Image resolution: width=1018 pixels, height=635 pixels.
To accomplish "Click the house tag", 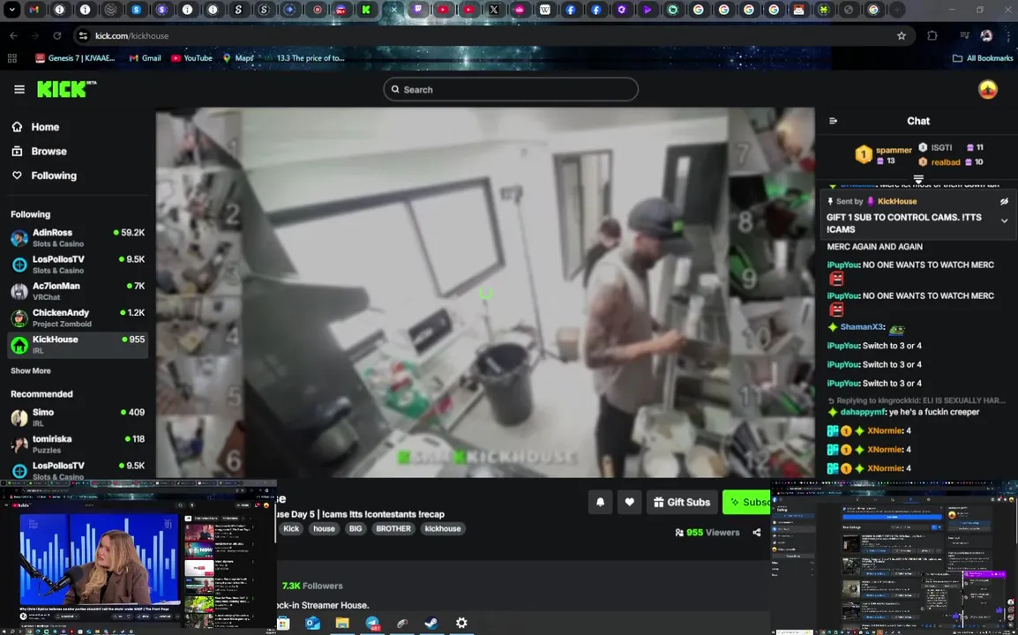I will pyautogui.click(x=324, y=528).
